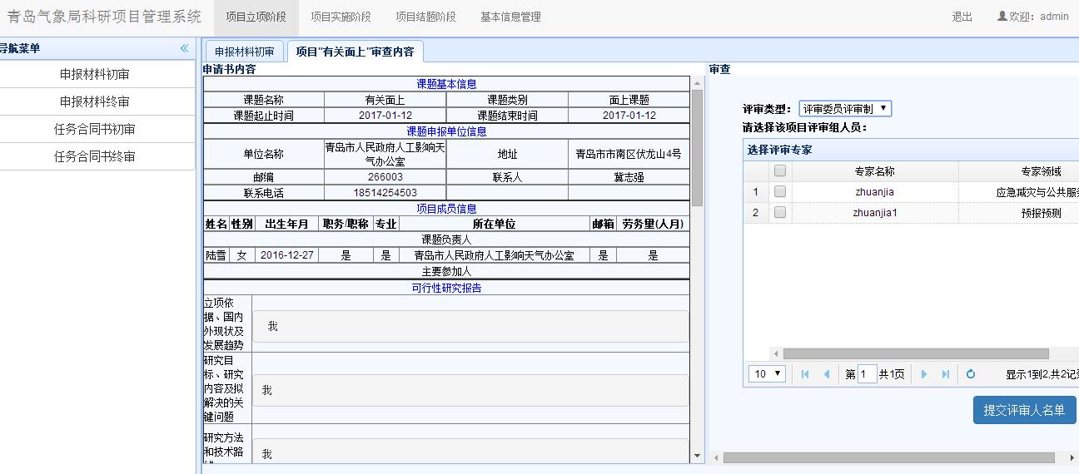Open the page size dropdown showing 10

[768, 374]
